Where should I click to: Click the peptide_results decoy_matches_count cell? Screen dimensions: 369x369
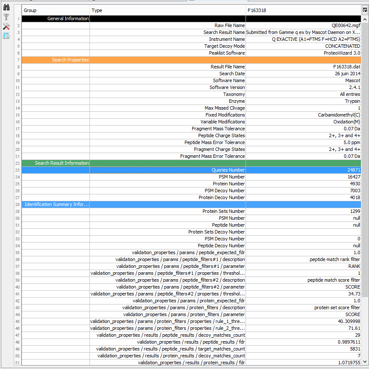click(x=168, y=335)
